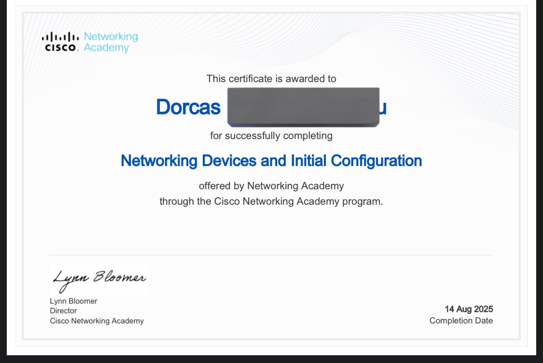Click the recipient's first name "Dorcas"
Screen dimensions: 543x363
[x=188, y=107]
